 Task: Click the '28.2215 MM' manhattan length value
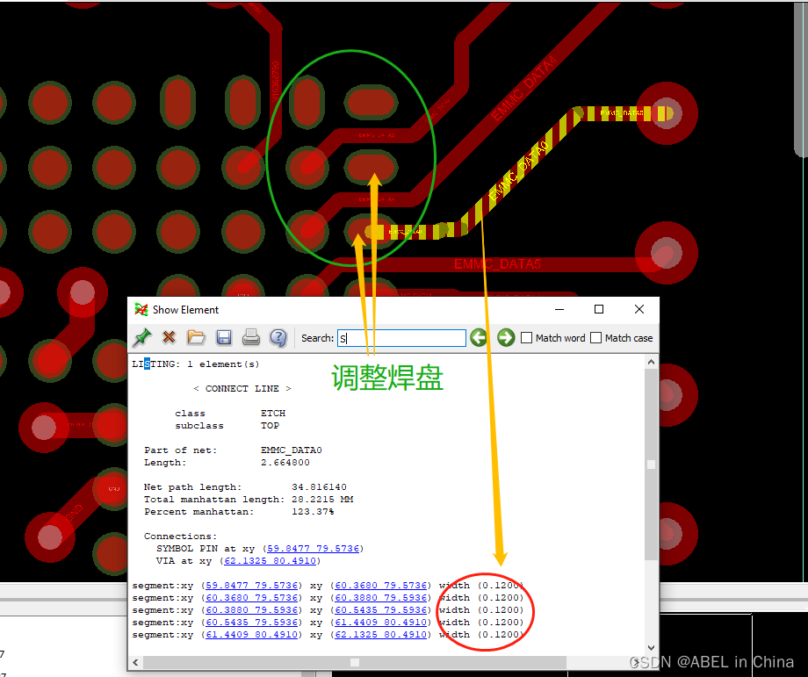point(322,500)
